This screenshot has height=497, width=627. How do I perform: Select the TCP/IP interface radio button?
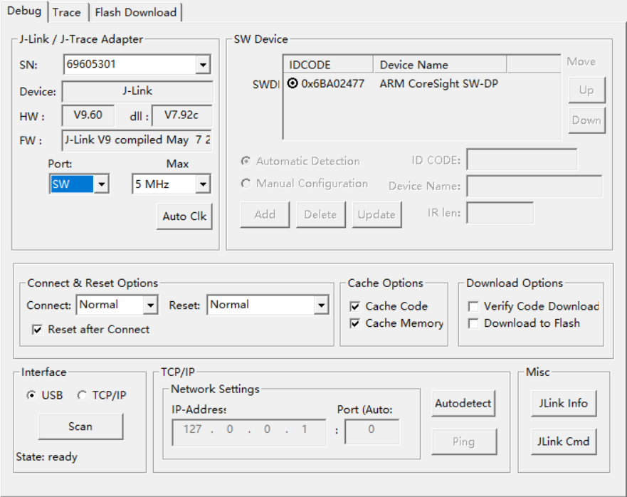[83, 395]
